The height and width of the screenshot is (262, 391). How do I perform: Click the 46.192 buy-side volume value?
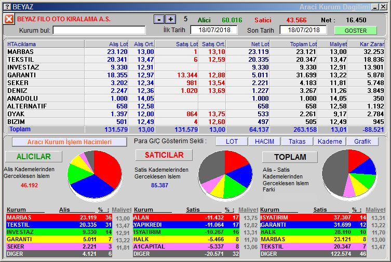click(x=29, y=185)
